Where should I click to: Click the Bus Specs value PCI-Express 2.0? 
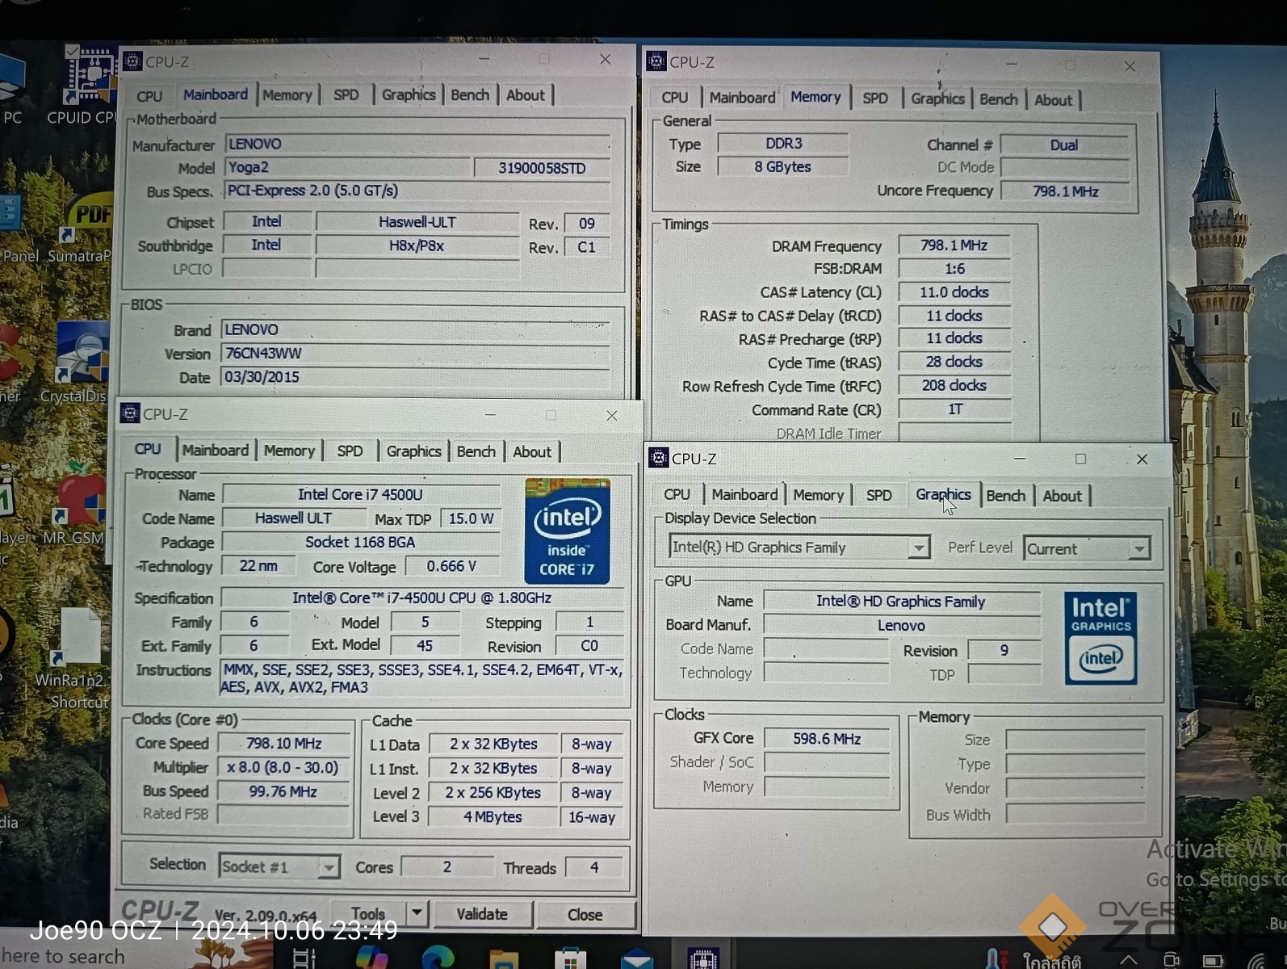(417, 191)
